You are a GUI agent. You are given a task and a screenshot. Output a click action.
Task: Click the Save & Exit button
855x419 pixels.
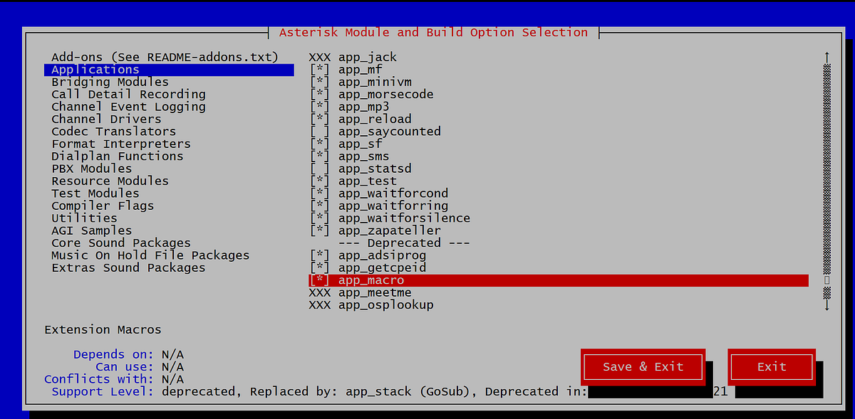click(x=642, y=366)
